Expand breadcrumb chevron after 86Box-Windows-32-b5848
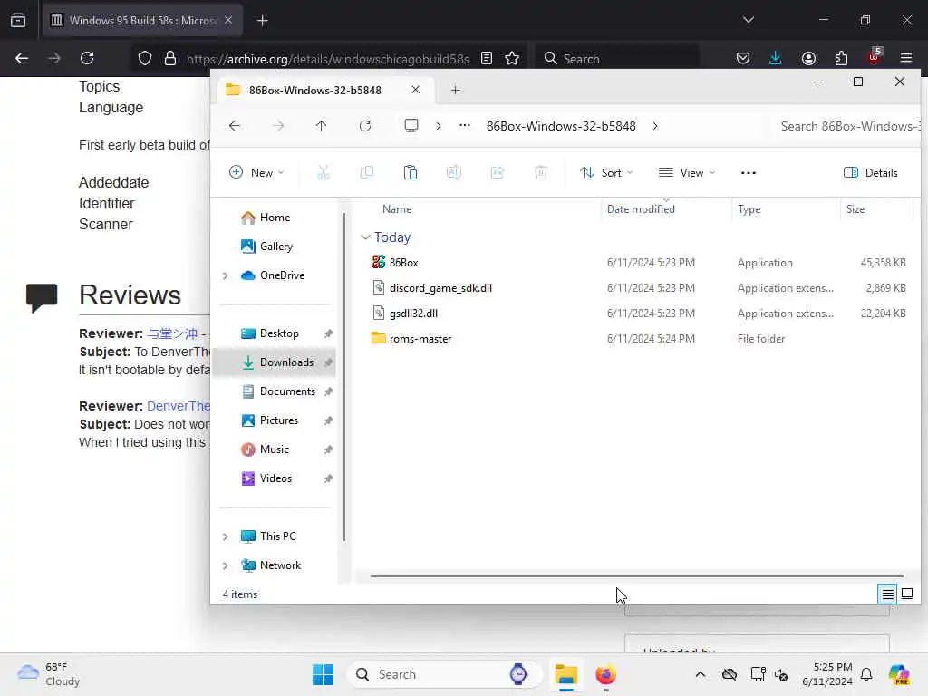The width and height of the screenshot is (928, 696). point(655,125)
